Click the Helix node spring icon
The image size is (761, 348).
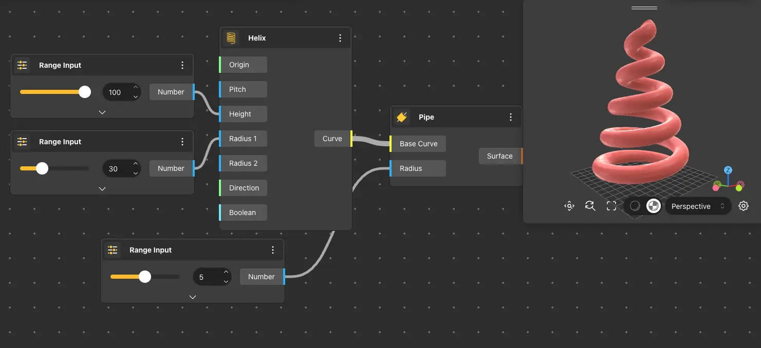pyautogui.click(x=231, y=38)
